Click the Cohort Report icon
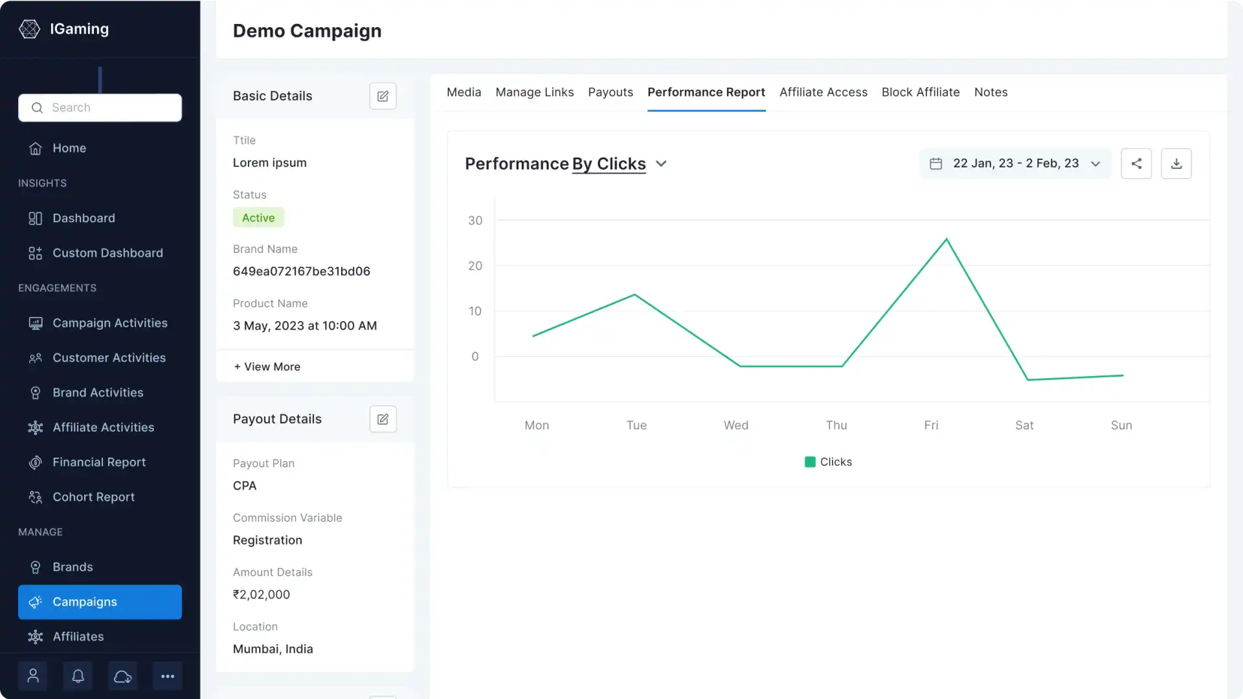This screenshot has height=699, width=1243. [36, 497]
